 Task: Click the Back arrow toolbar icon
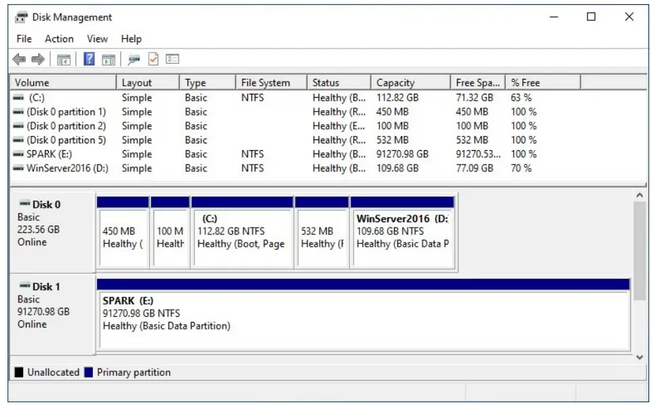[20, 58]
